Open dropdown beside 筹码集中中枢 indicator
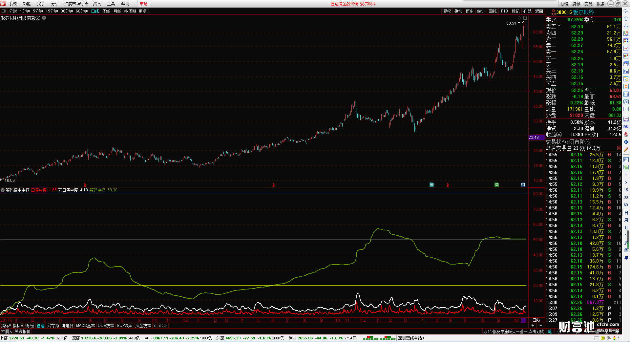 (3, 190)
